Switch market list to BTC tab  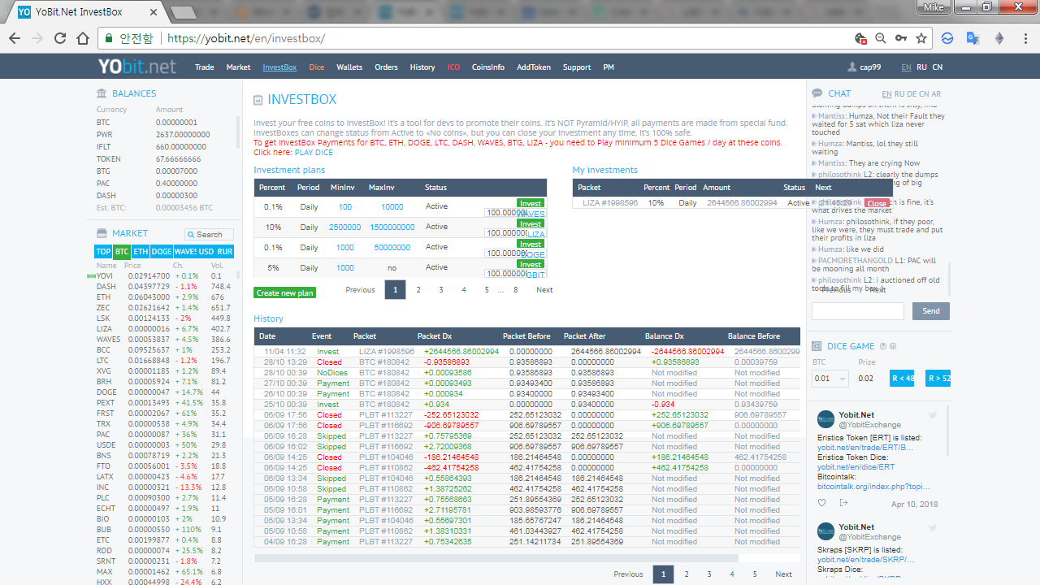click(x=122, y=252)
